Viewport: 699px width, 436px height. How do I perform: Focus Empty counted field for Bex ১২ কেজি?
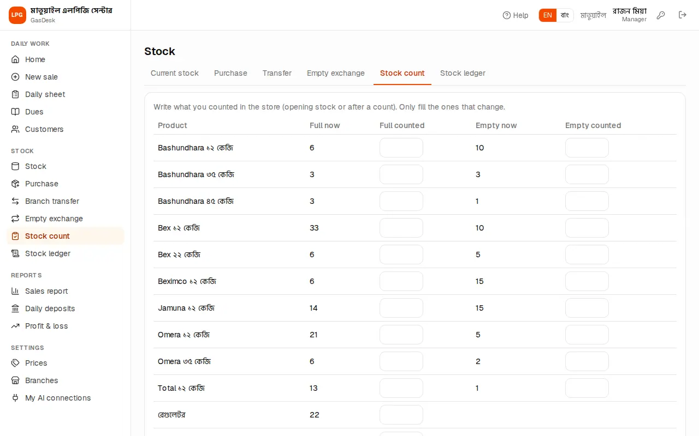(x=587, y=228)
